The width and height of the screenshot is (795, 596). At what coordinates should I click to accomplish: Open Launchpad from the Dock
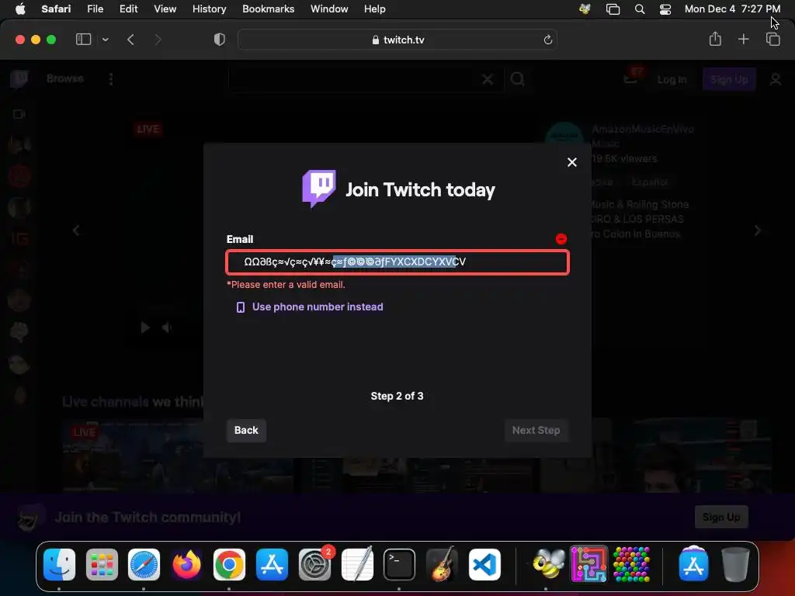click(102, 564)
